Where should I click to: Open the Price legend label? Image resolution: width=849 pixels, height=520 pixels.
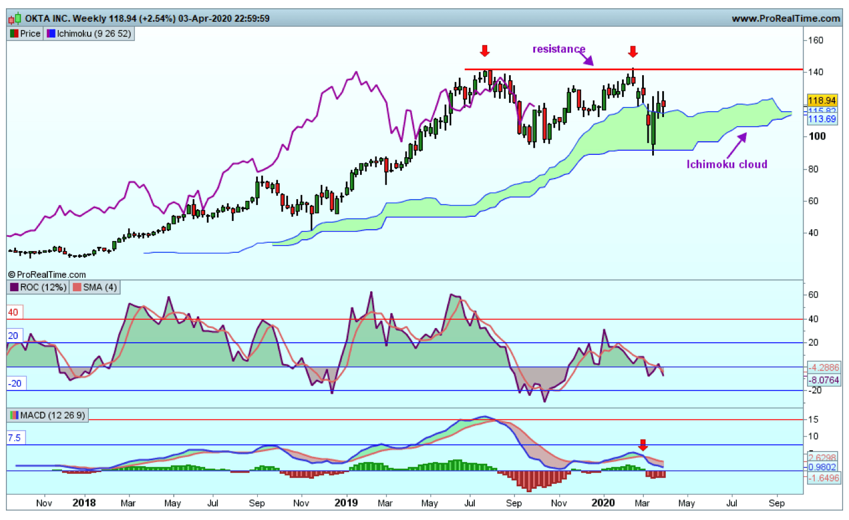30,34
